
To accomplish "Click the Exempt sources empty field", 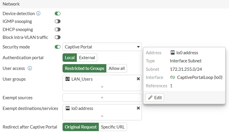I will 102,97.
